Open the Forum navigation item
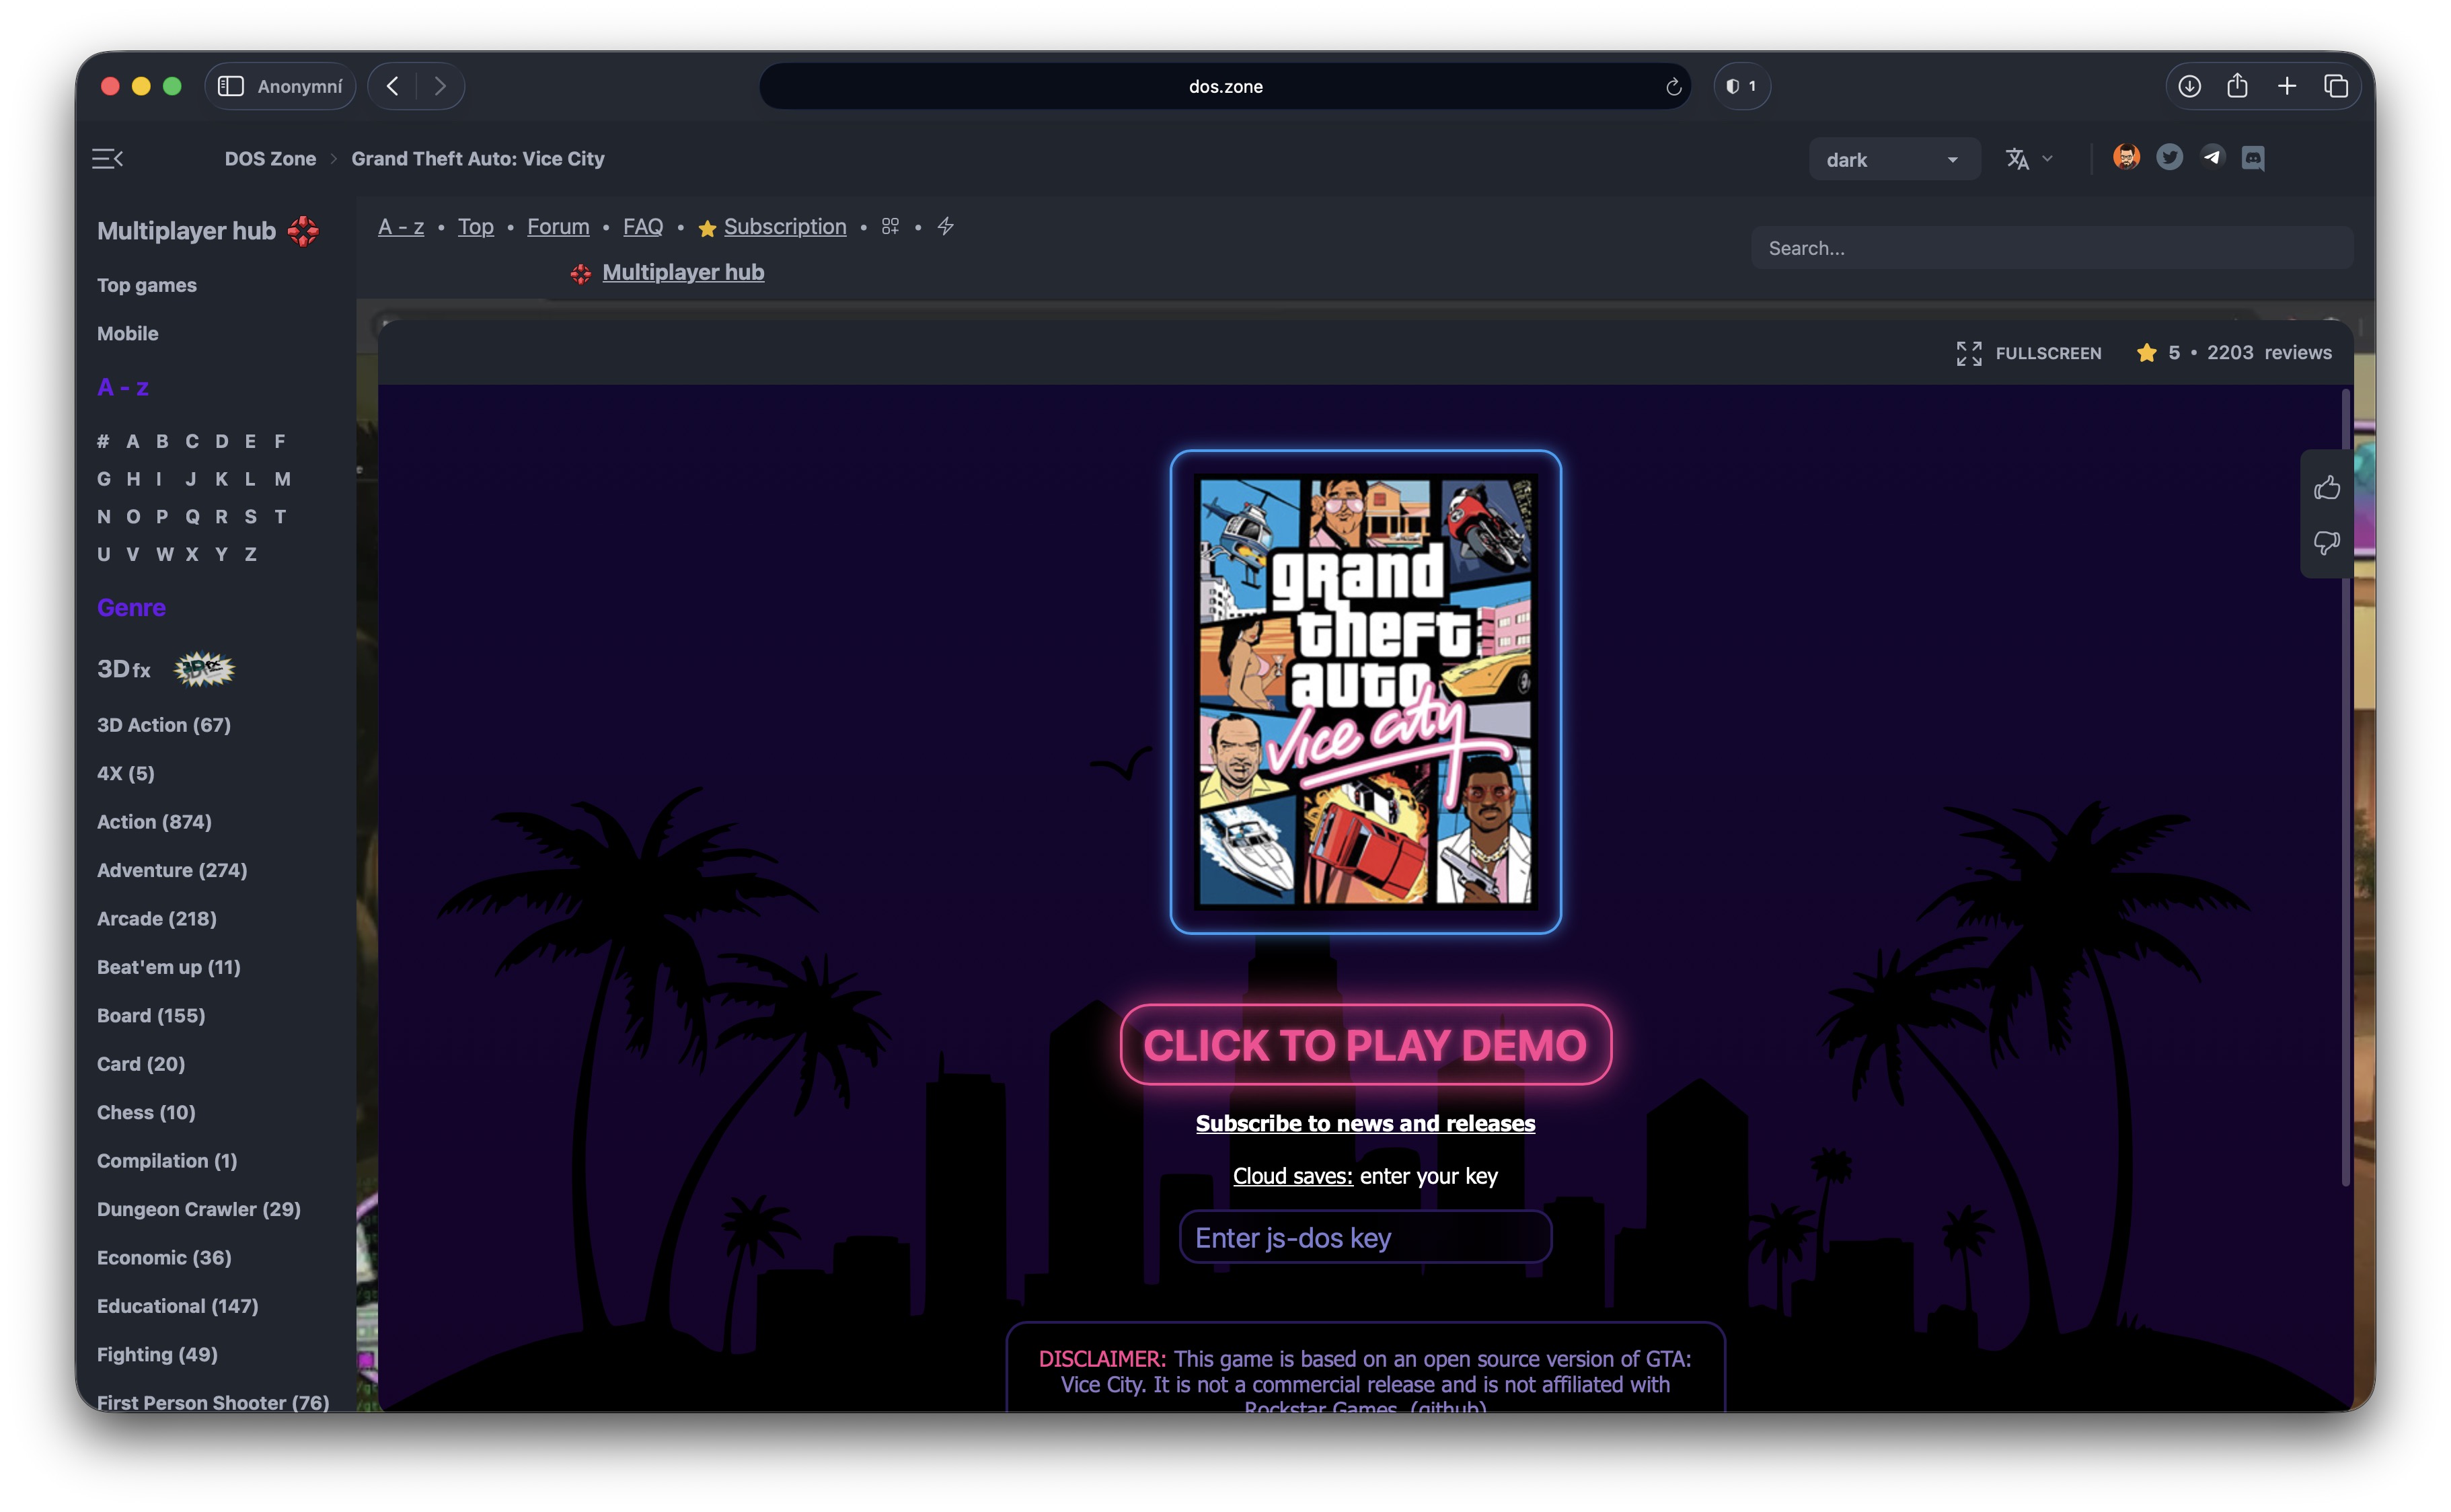Image resolution: width=2451 pixels, height=1512 pixels. [558, 227]
